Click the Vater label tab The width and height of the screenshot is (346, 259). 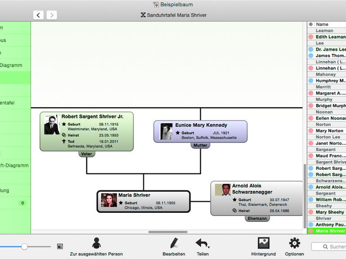point(87,154)
